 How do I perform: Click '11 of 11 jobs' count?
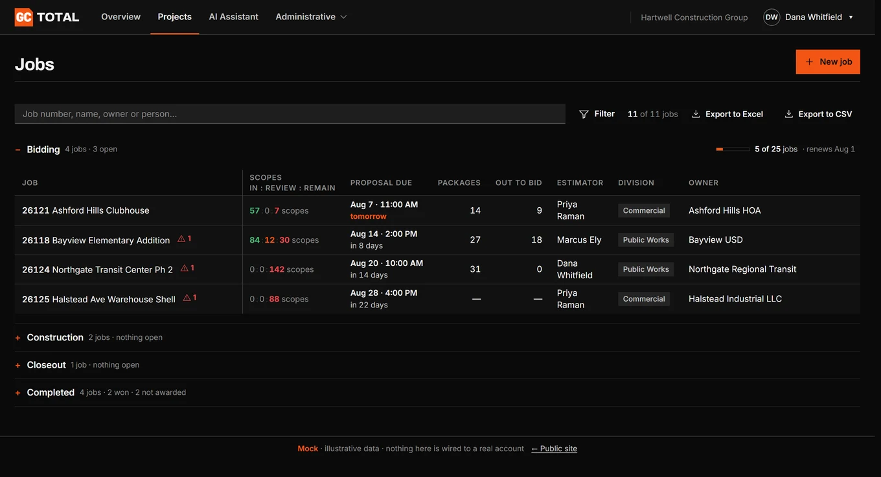coord(653,114)
